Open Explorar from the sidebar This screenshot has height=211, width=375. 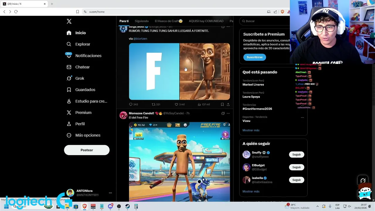click(x=78, y=44)
